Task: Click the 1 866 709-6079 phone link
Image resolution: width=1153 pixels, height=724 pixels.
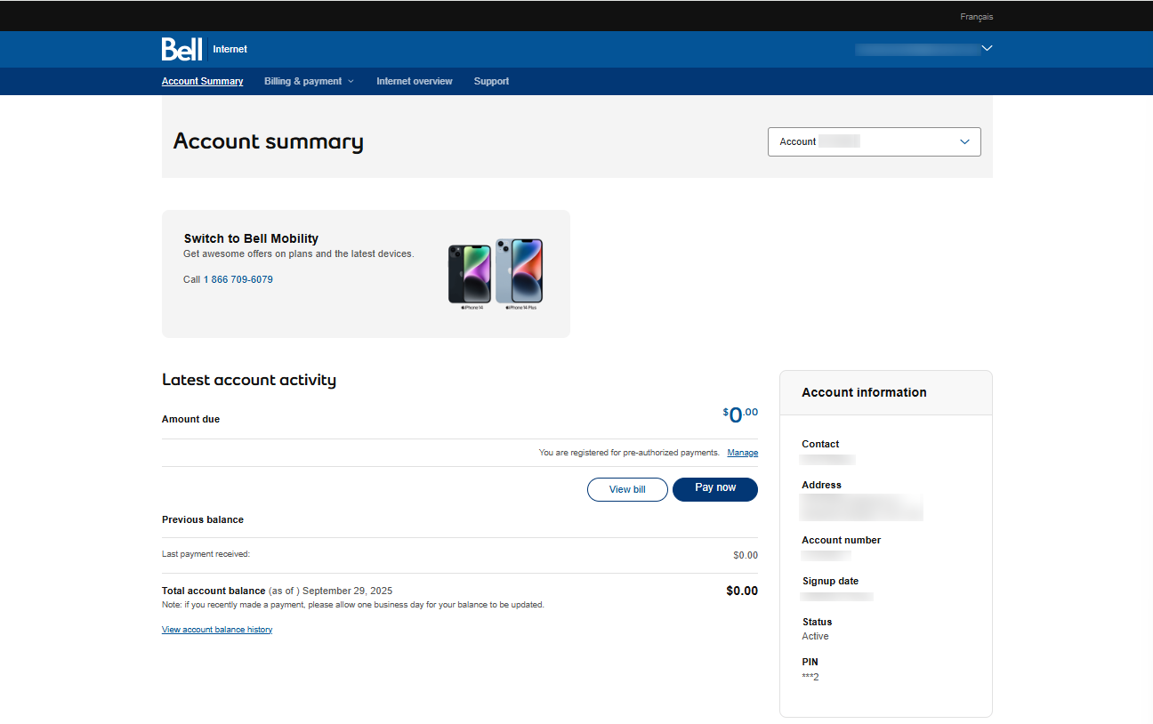Action: 238,279
